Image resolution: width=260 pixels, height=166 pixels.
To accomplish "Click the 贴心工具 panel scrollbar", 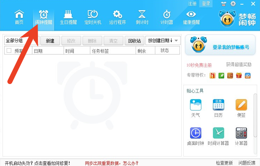I will [255, 115].
